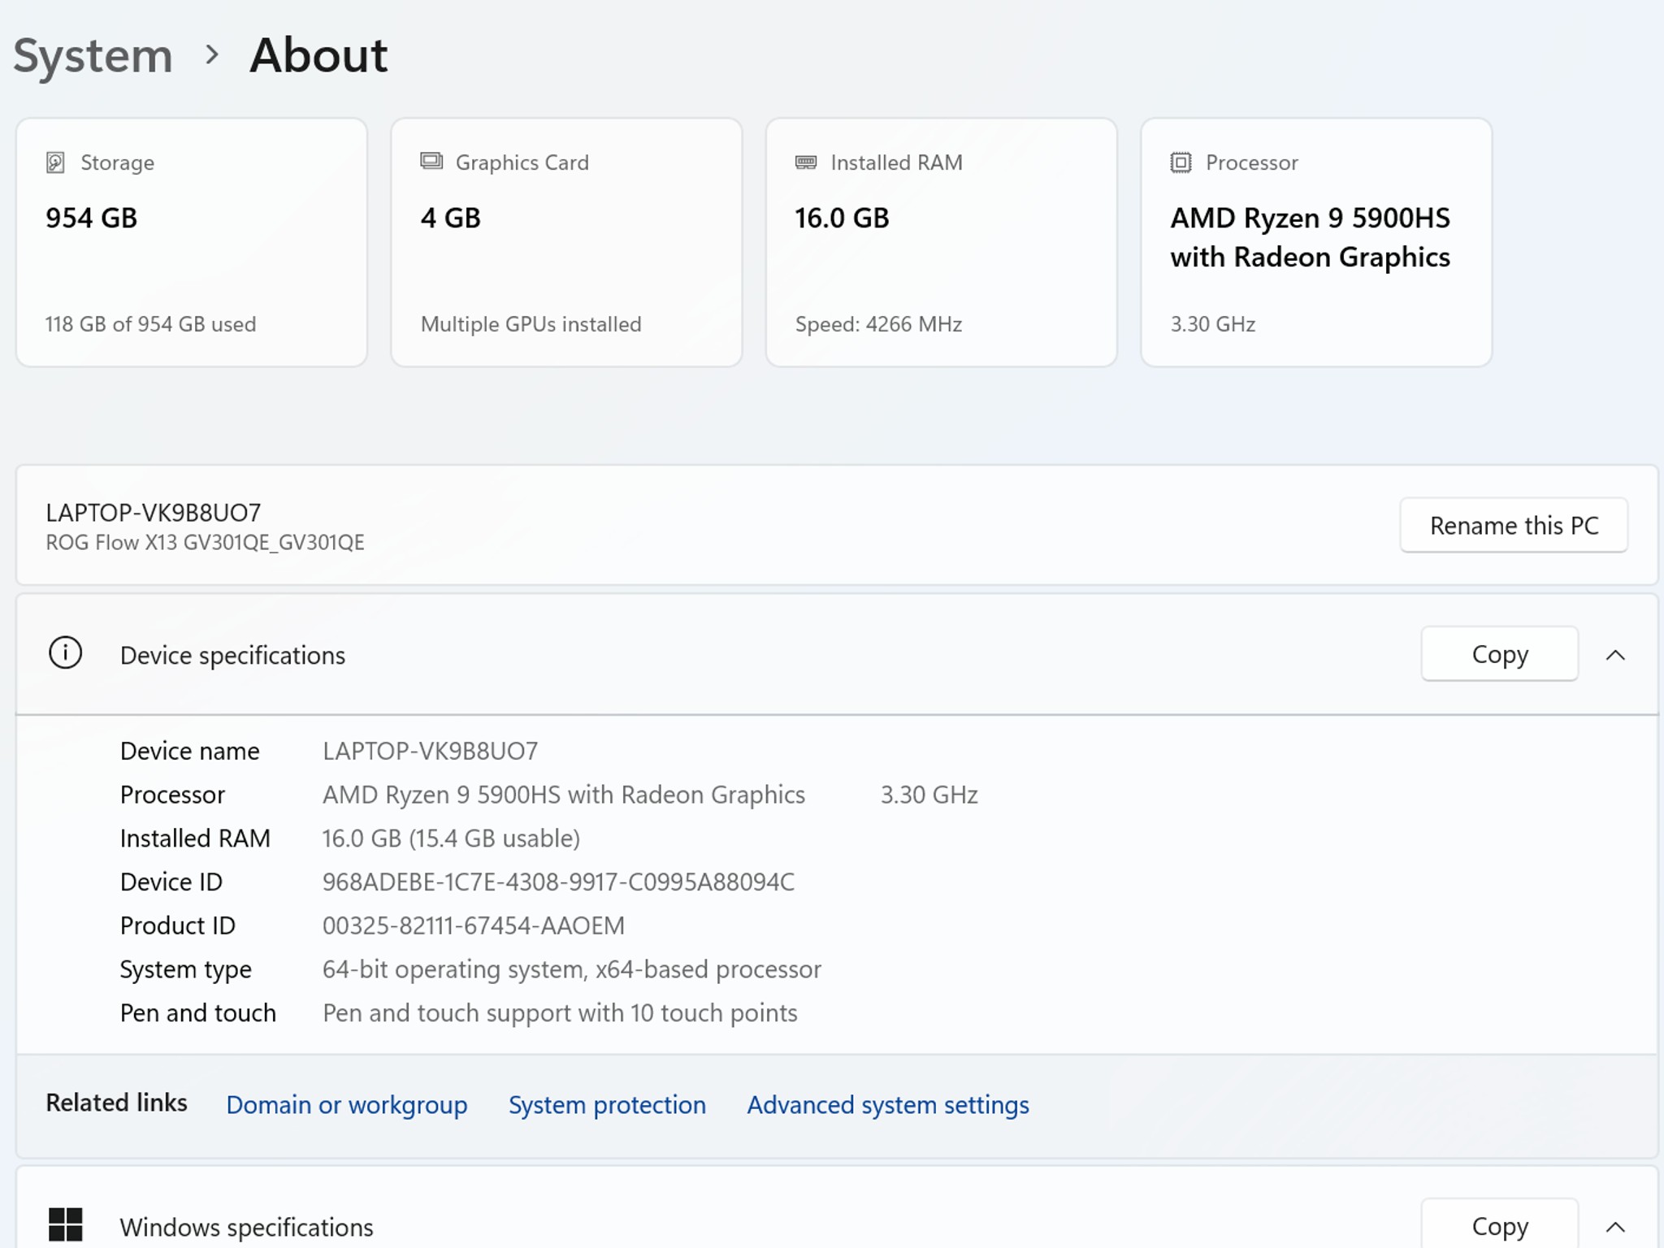Collapse the Device specifications section
Viewport: 1664px width, 1248px height.
(x=1615, y=655)
